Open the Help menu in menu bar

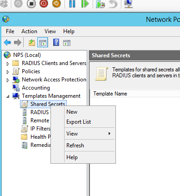[69, 31]
